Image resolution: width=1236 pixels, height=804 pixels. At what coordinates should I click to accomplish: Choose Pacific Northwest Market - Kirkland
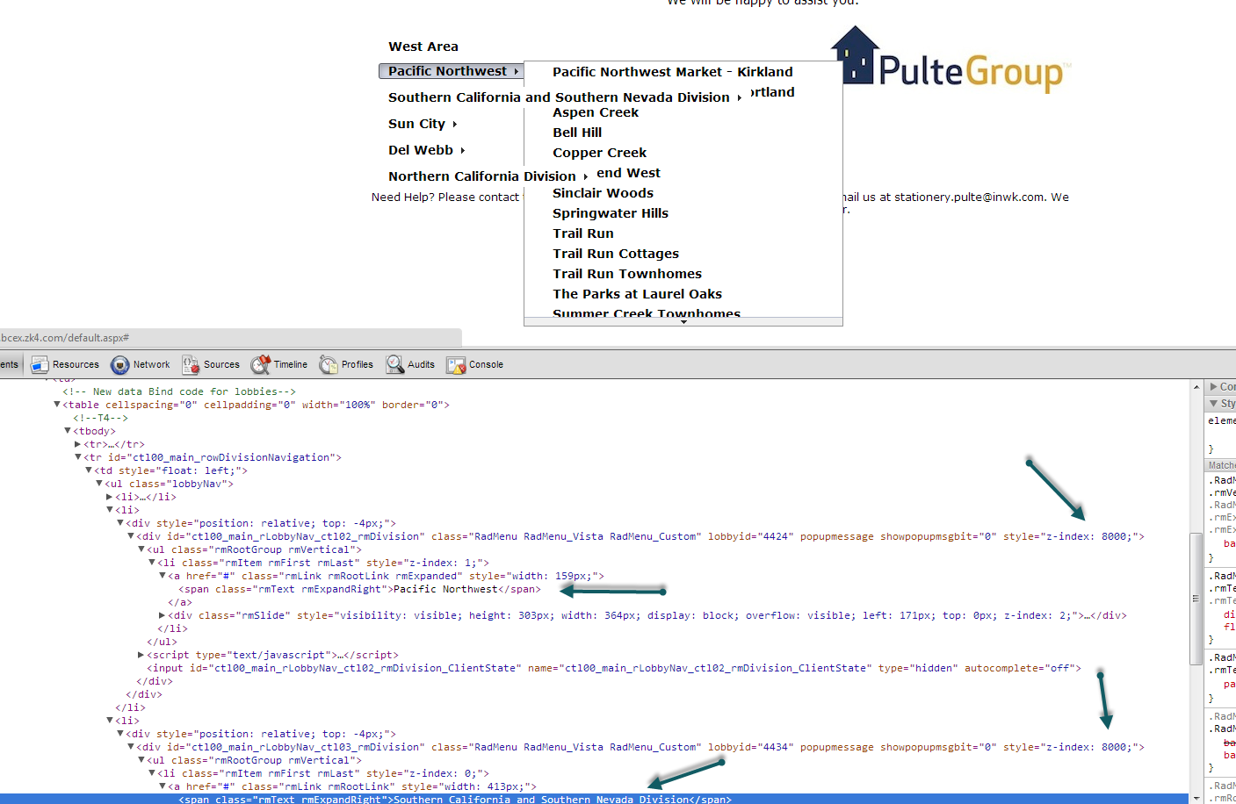(x=673, y=72)
